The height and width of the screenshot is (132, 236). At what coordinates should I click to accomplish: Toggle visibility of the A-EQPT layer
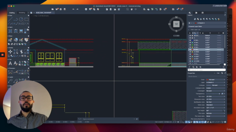click(x=190, y=56)
